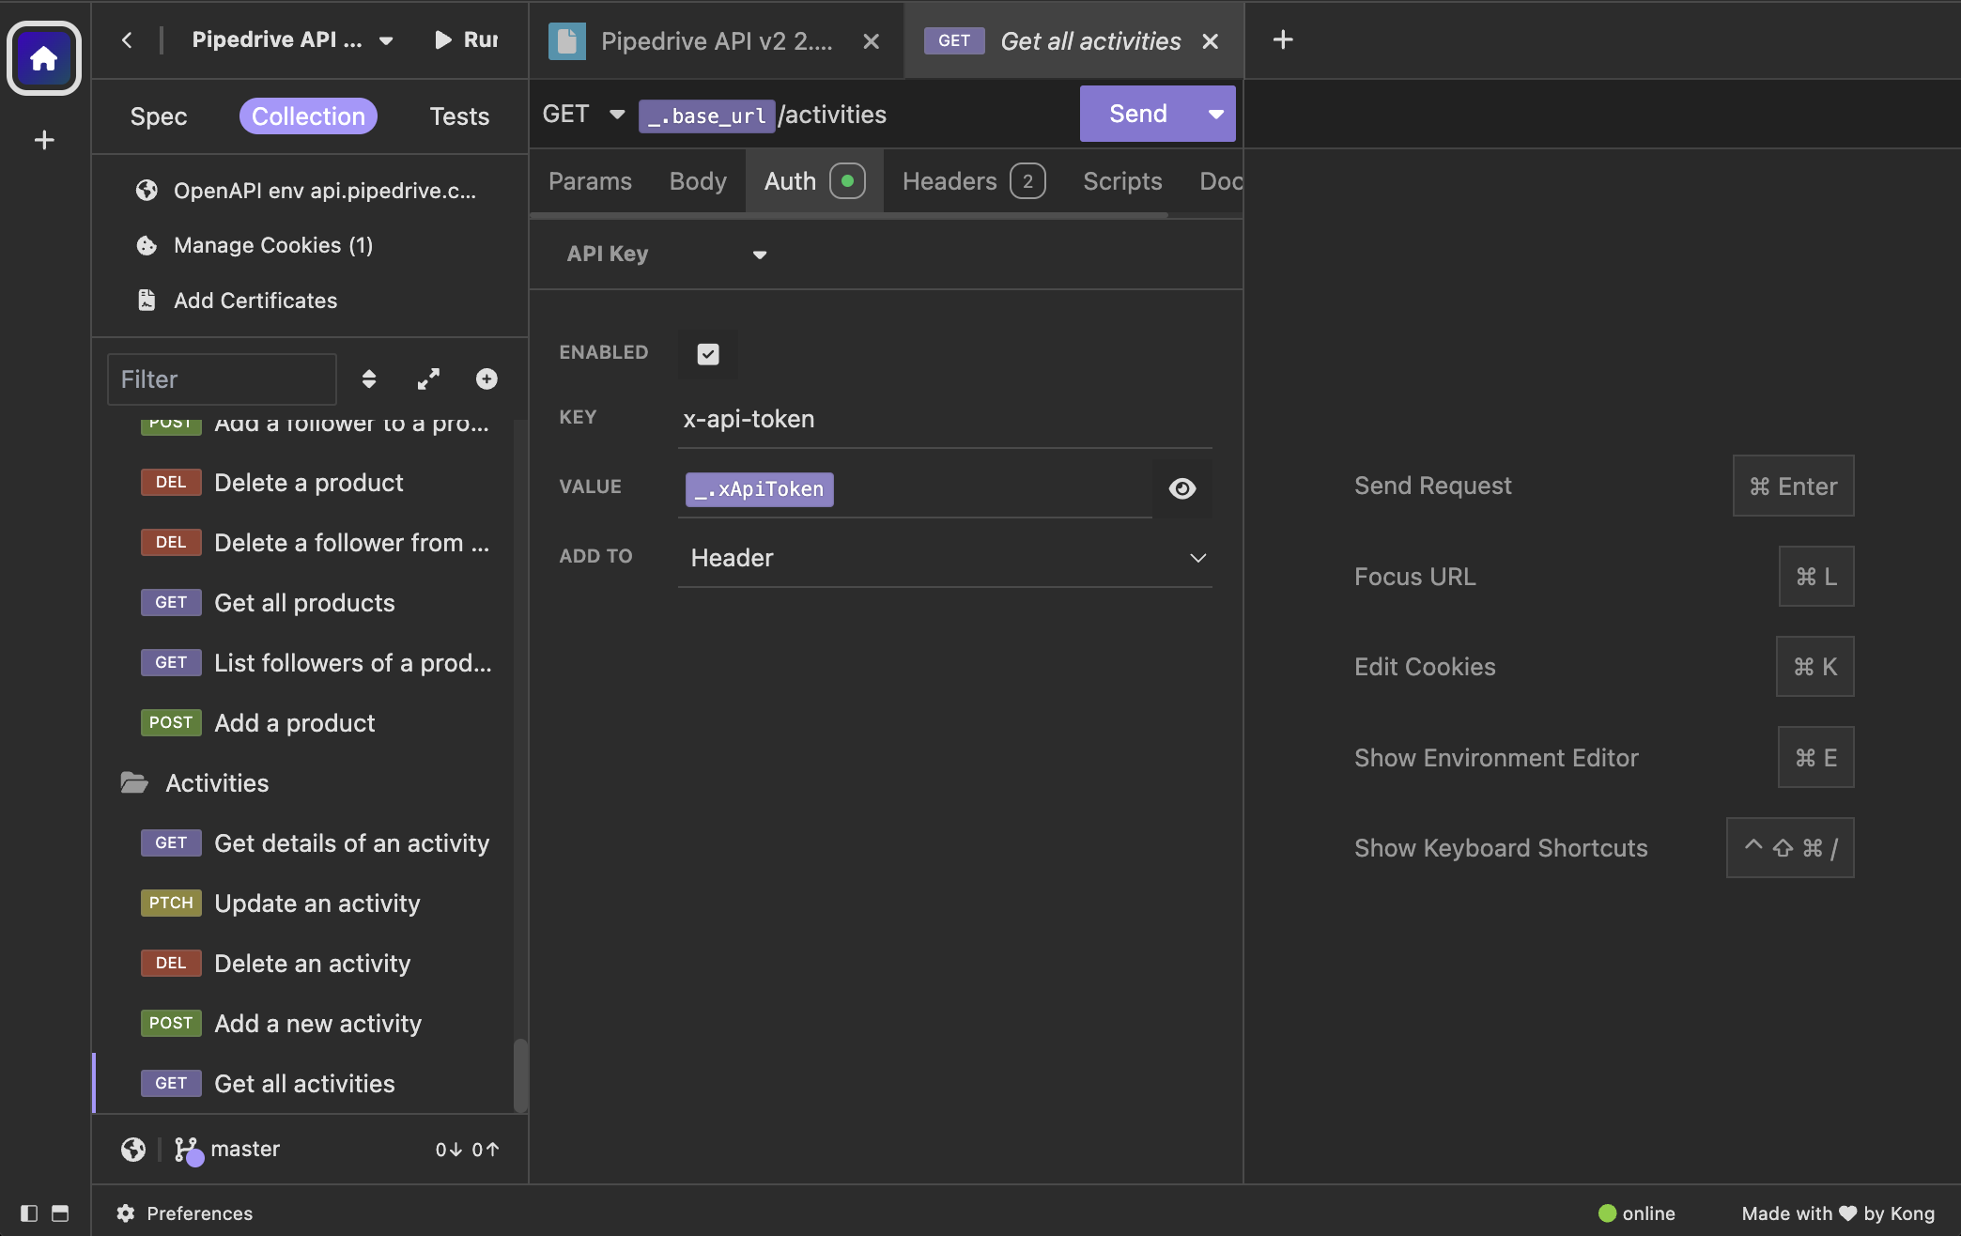
Task: Click the home icon in the sidebar
Action: coord(43,58)
